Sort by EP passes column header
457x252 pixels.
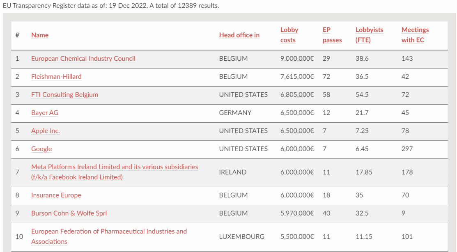(332, 35)
